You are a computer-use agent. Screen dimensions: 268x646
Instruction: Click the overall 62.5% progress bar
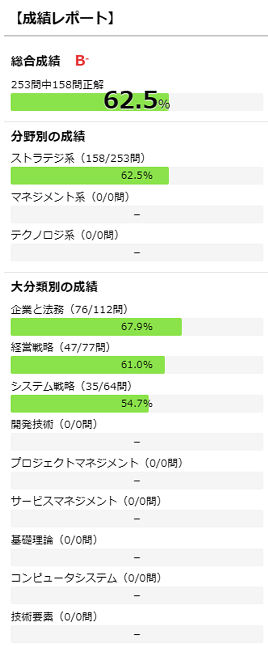point(137,102)
